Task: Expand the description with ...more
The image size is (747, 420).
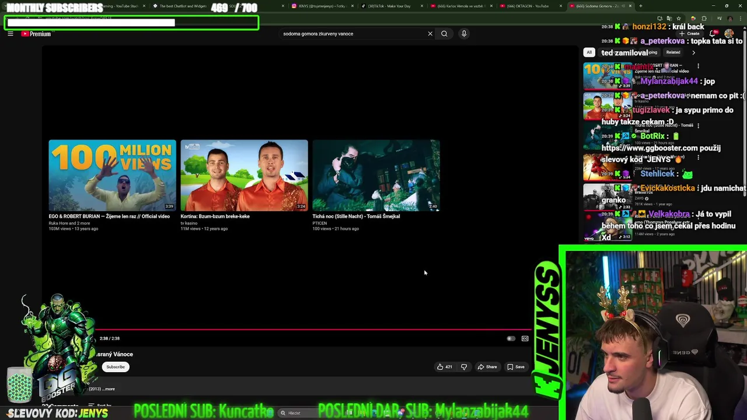Action: pos(109,389)
